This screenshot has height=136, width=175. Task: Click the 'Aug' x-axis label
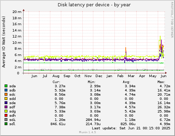click(x=56, y=76)
